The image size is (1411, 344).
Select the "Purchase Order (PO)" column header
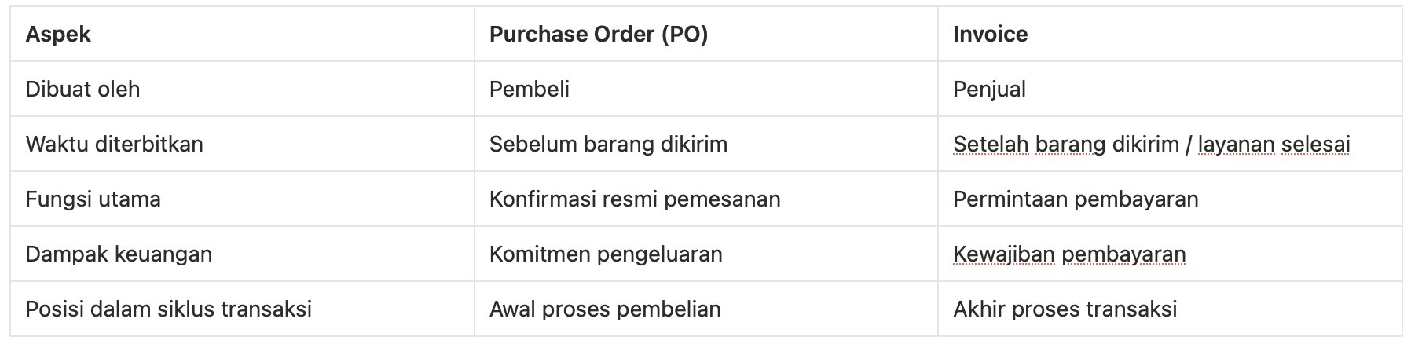pos(598,35)
